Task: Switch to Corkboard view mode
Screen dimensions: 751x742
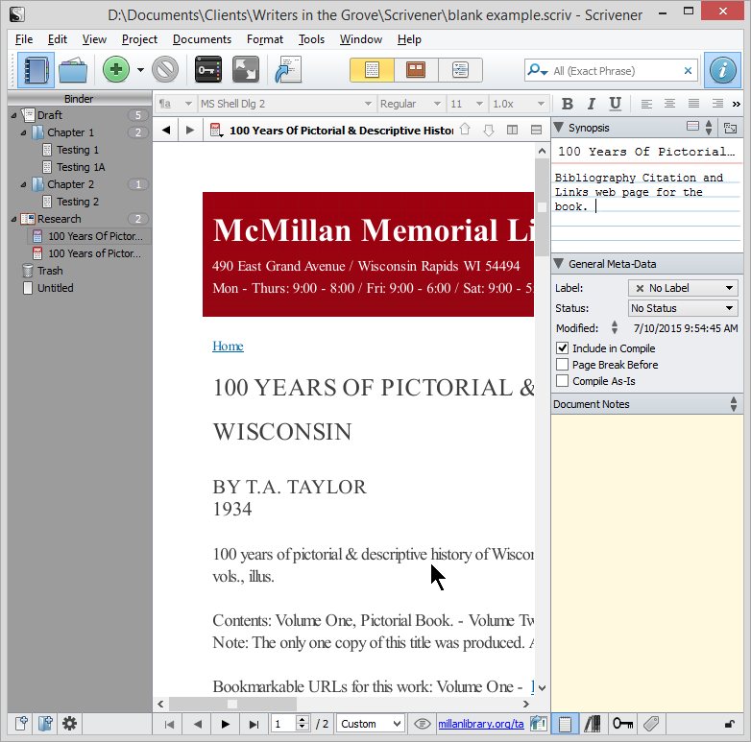Action: click(x=416, y=70)
